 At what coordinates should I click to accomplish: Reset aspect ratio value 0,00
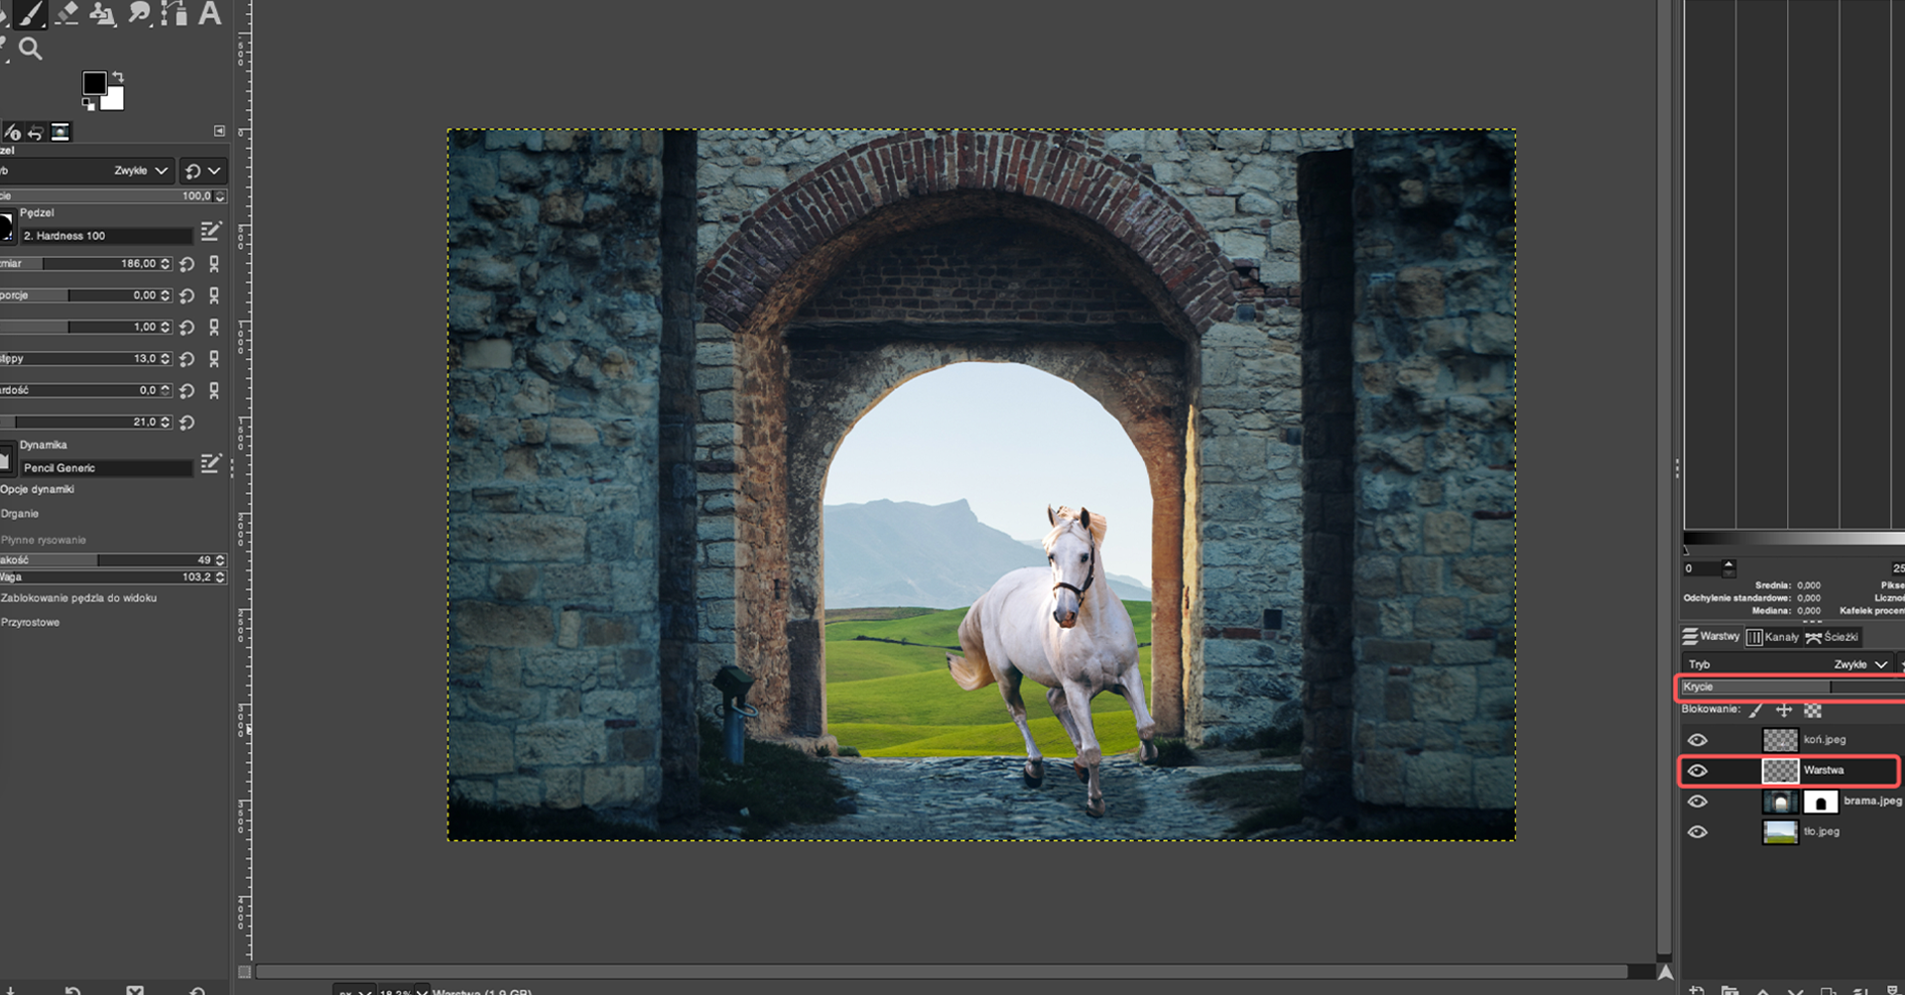tap(187, 297)
